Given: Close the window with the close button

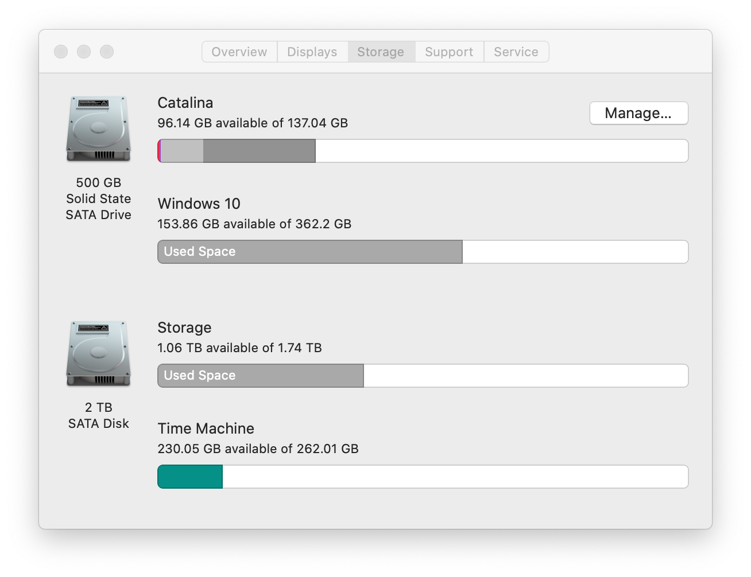Looking at the screenshot, I should pyautogui.click(x=61, y=52).
